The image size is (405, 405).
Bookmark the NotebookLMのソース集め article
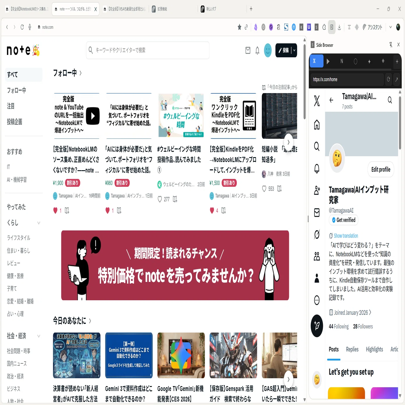click(x=67, y=210)
